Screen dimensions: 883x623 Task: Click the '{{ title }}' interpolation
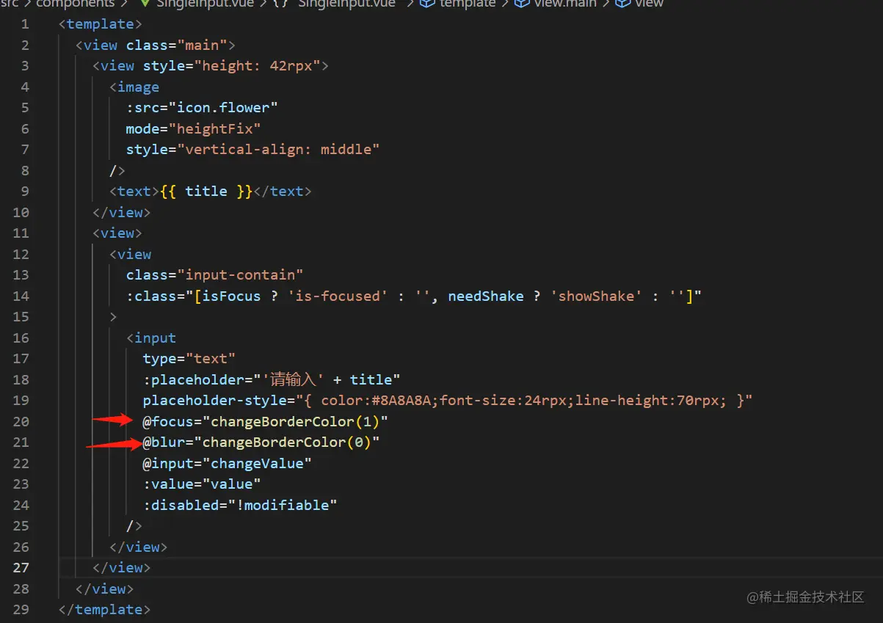pyautogui.click(x=206, y=192)
